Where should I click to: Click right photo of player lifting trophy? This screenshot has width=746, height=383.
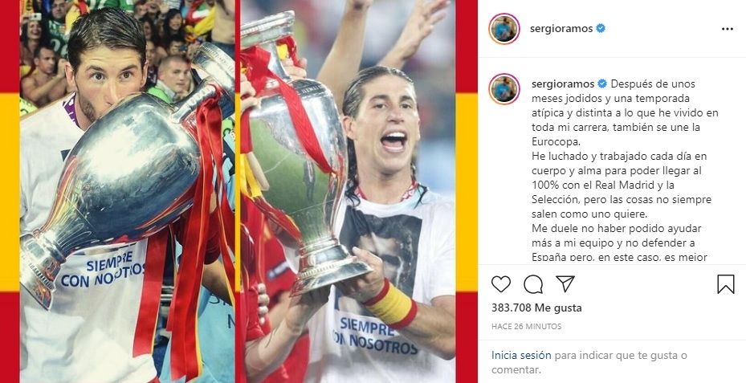pyautogui.click(x=348, y=191)
